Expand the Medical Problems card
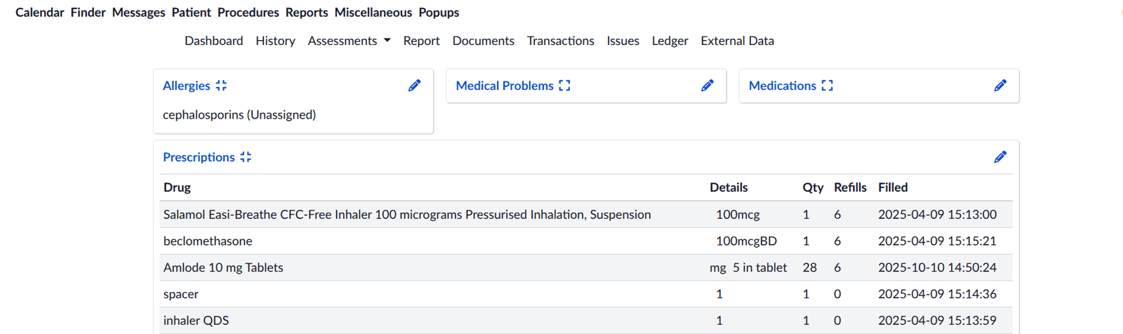1123x334 pixels. coord(564,86)
